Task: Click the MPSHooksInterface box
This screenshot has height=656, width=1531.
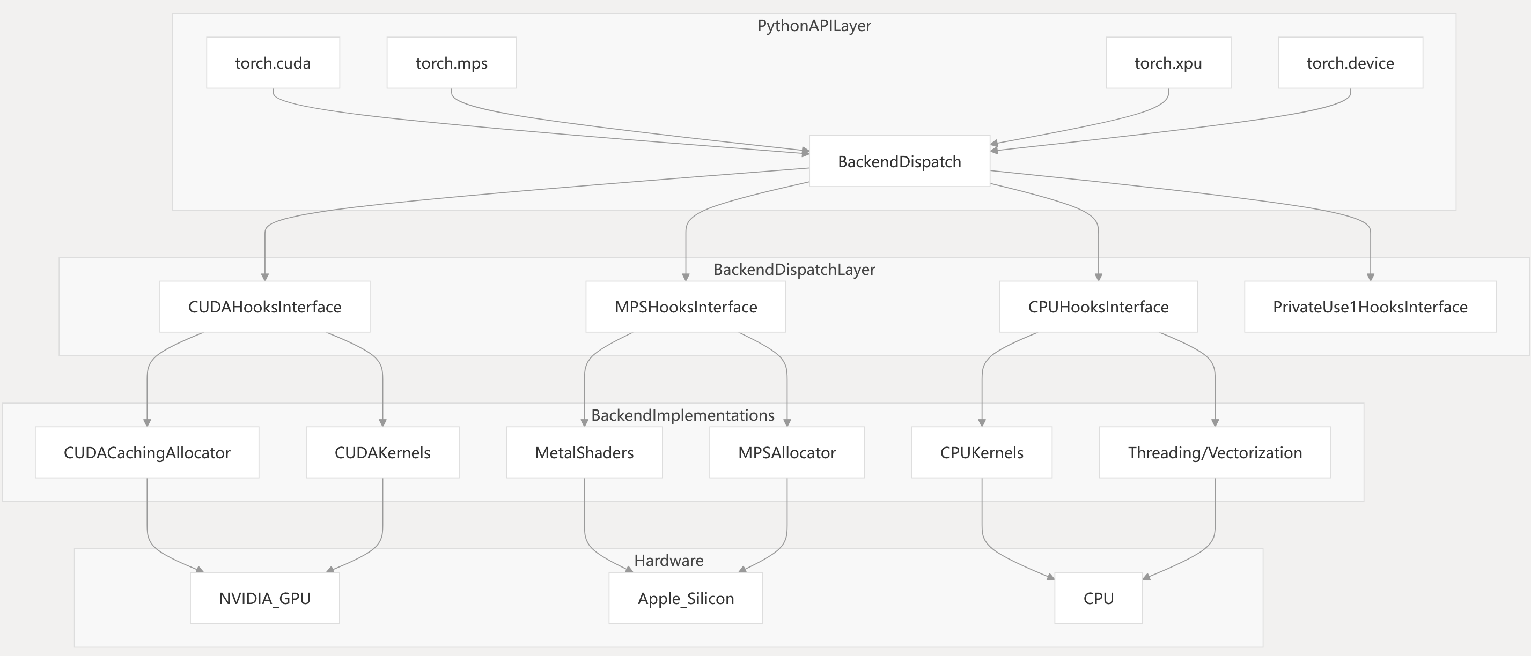Action: click(x=685, y=307)
